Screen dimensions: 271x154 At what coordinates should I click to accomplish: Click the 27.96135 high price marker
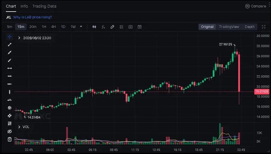tap(226, 44)
